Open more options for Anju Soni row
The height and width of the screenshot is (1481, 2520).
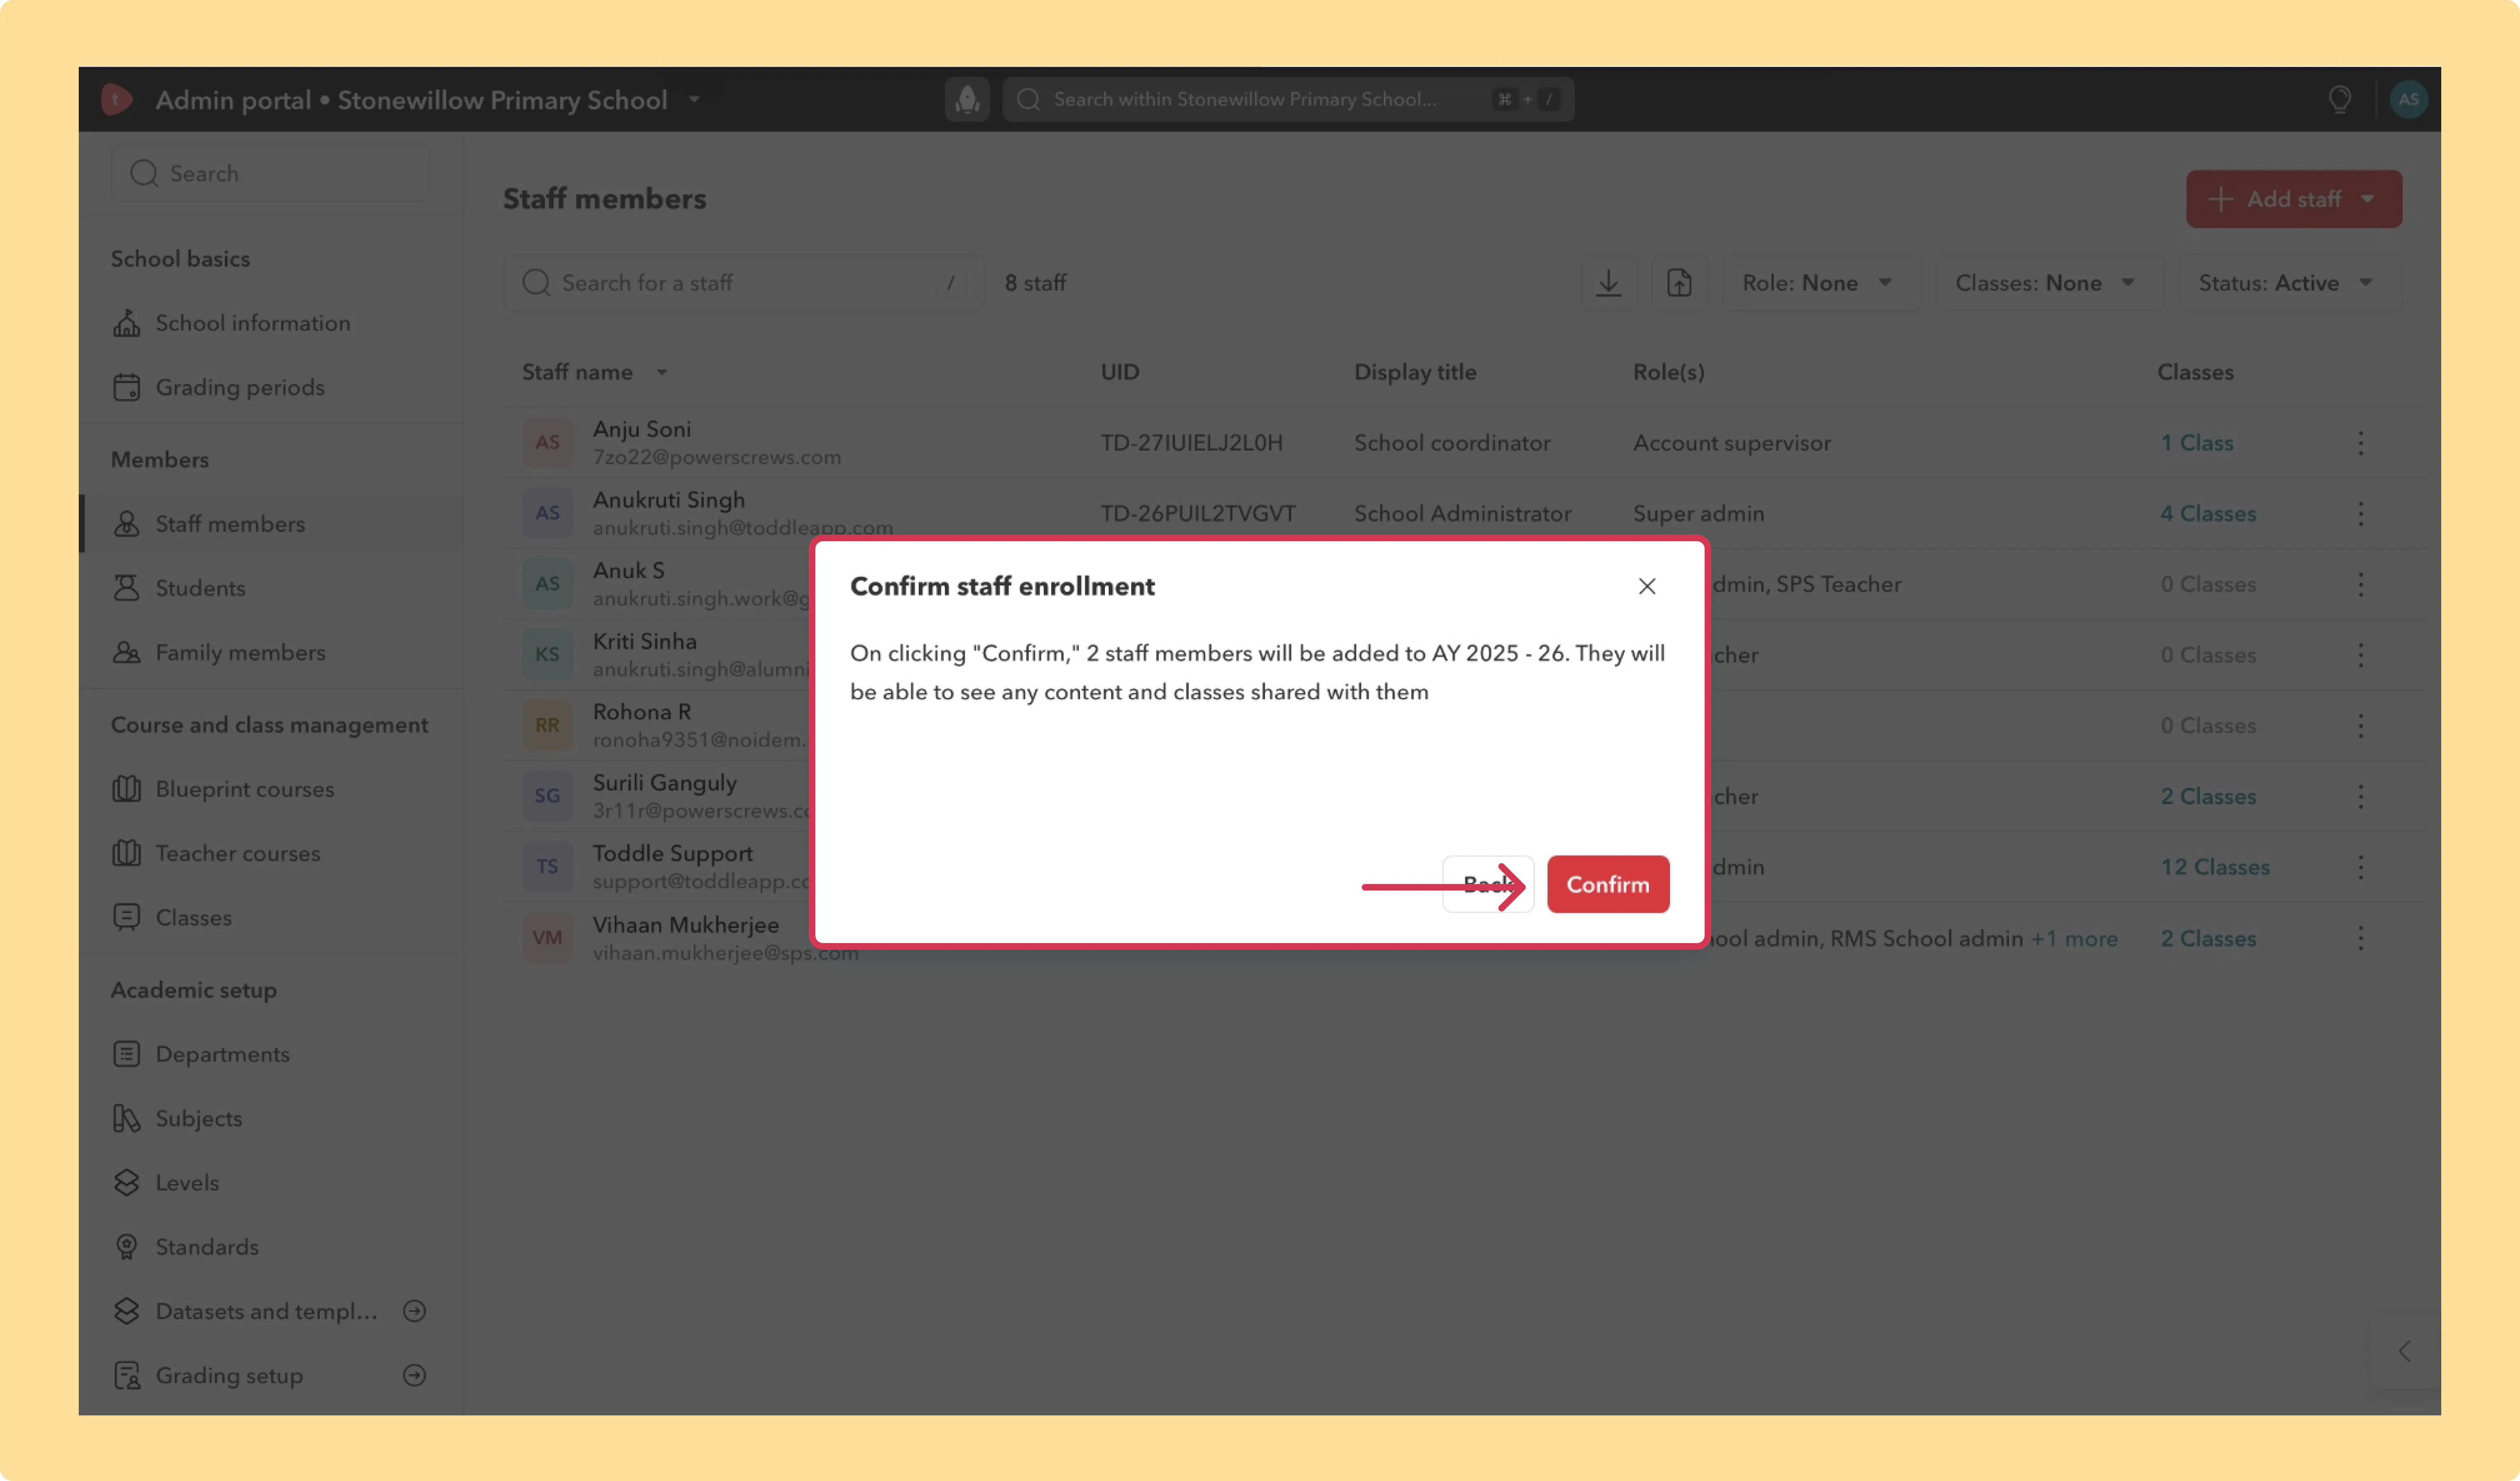pyautogui.click(x=2360, y=442)
